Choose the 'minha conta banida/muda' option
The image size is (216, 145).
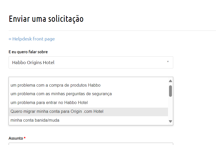pyautogui.click(x=35, y=120)
